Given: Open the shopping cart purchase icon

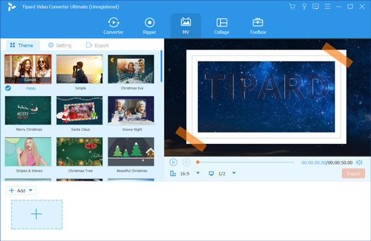Looking at the screenshot, I should (292, 6).
